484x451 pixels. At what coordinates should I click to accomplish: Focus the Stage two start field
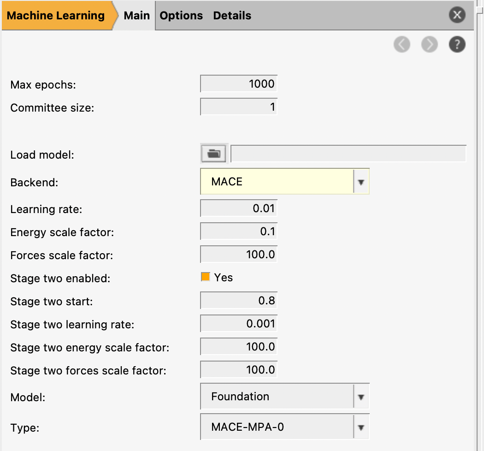pyautogui.click(x=239, y=301)
